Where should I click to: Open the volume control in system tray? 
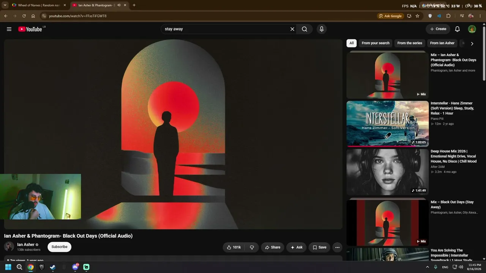point(461,267)
